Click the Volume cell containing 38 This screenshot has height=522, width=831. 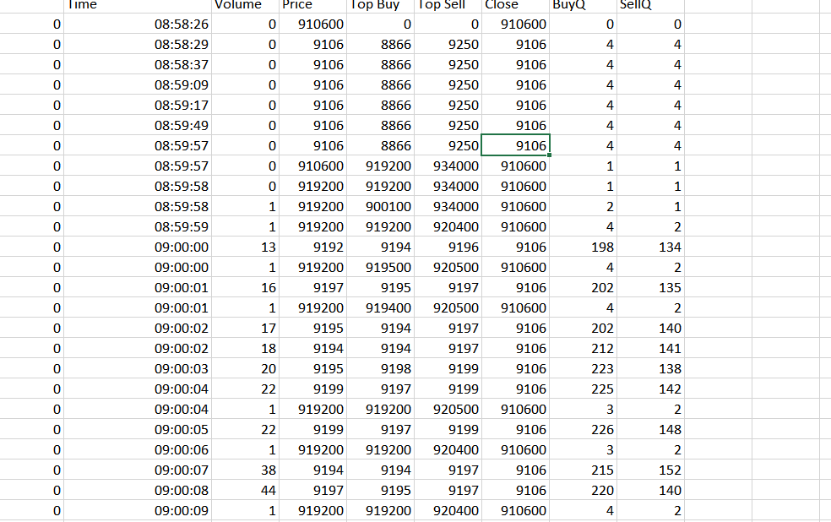click(x=245, y=470)
